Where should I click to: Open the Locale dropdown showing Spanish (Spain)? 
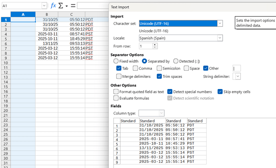[x=220, y=38]
